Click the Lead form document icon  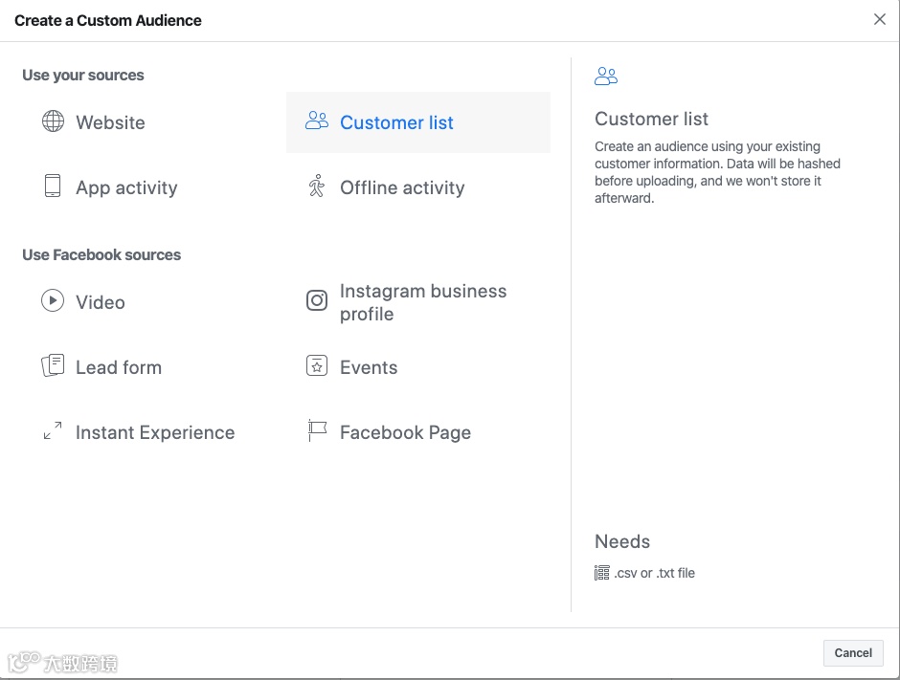(53, 365)
